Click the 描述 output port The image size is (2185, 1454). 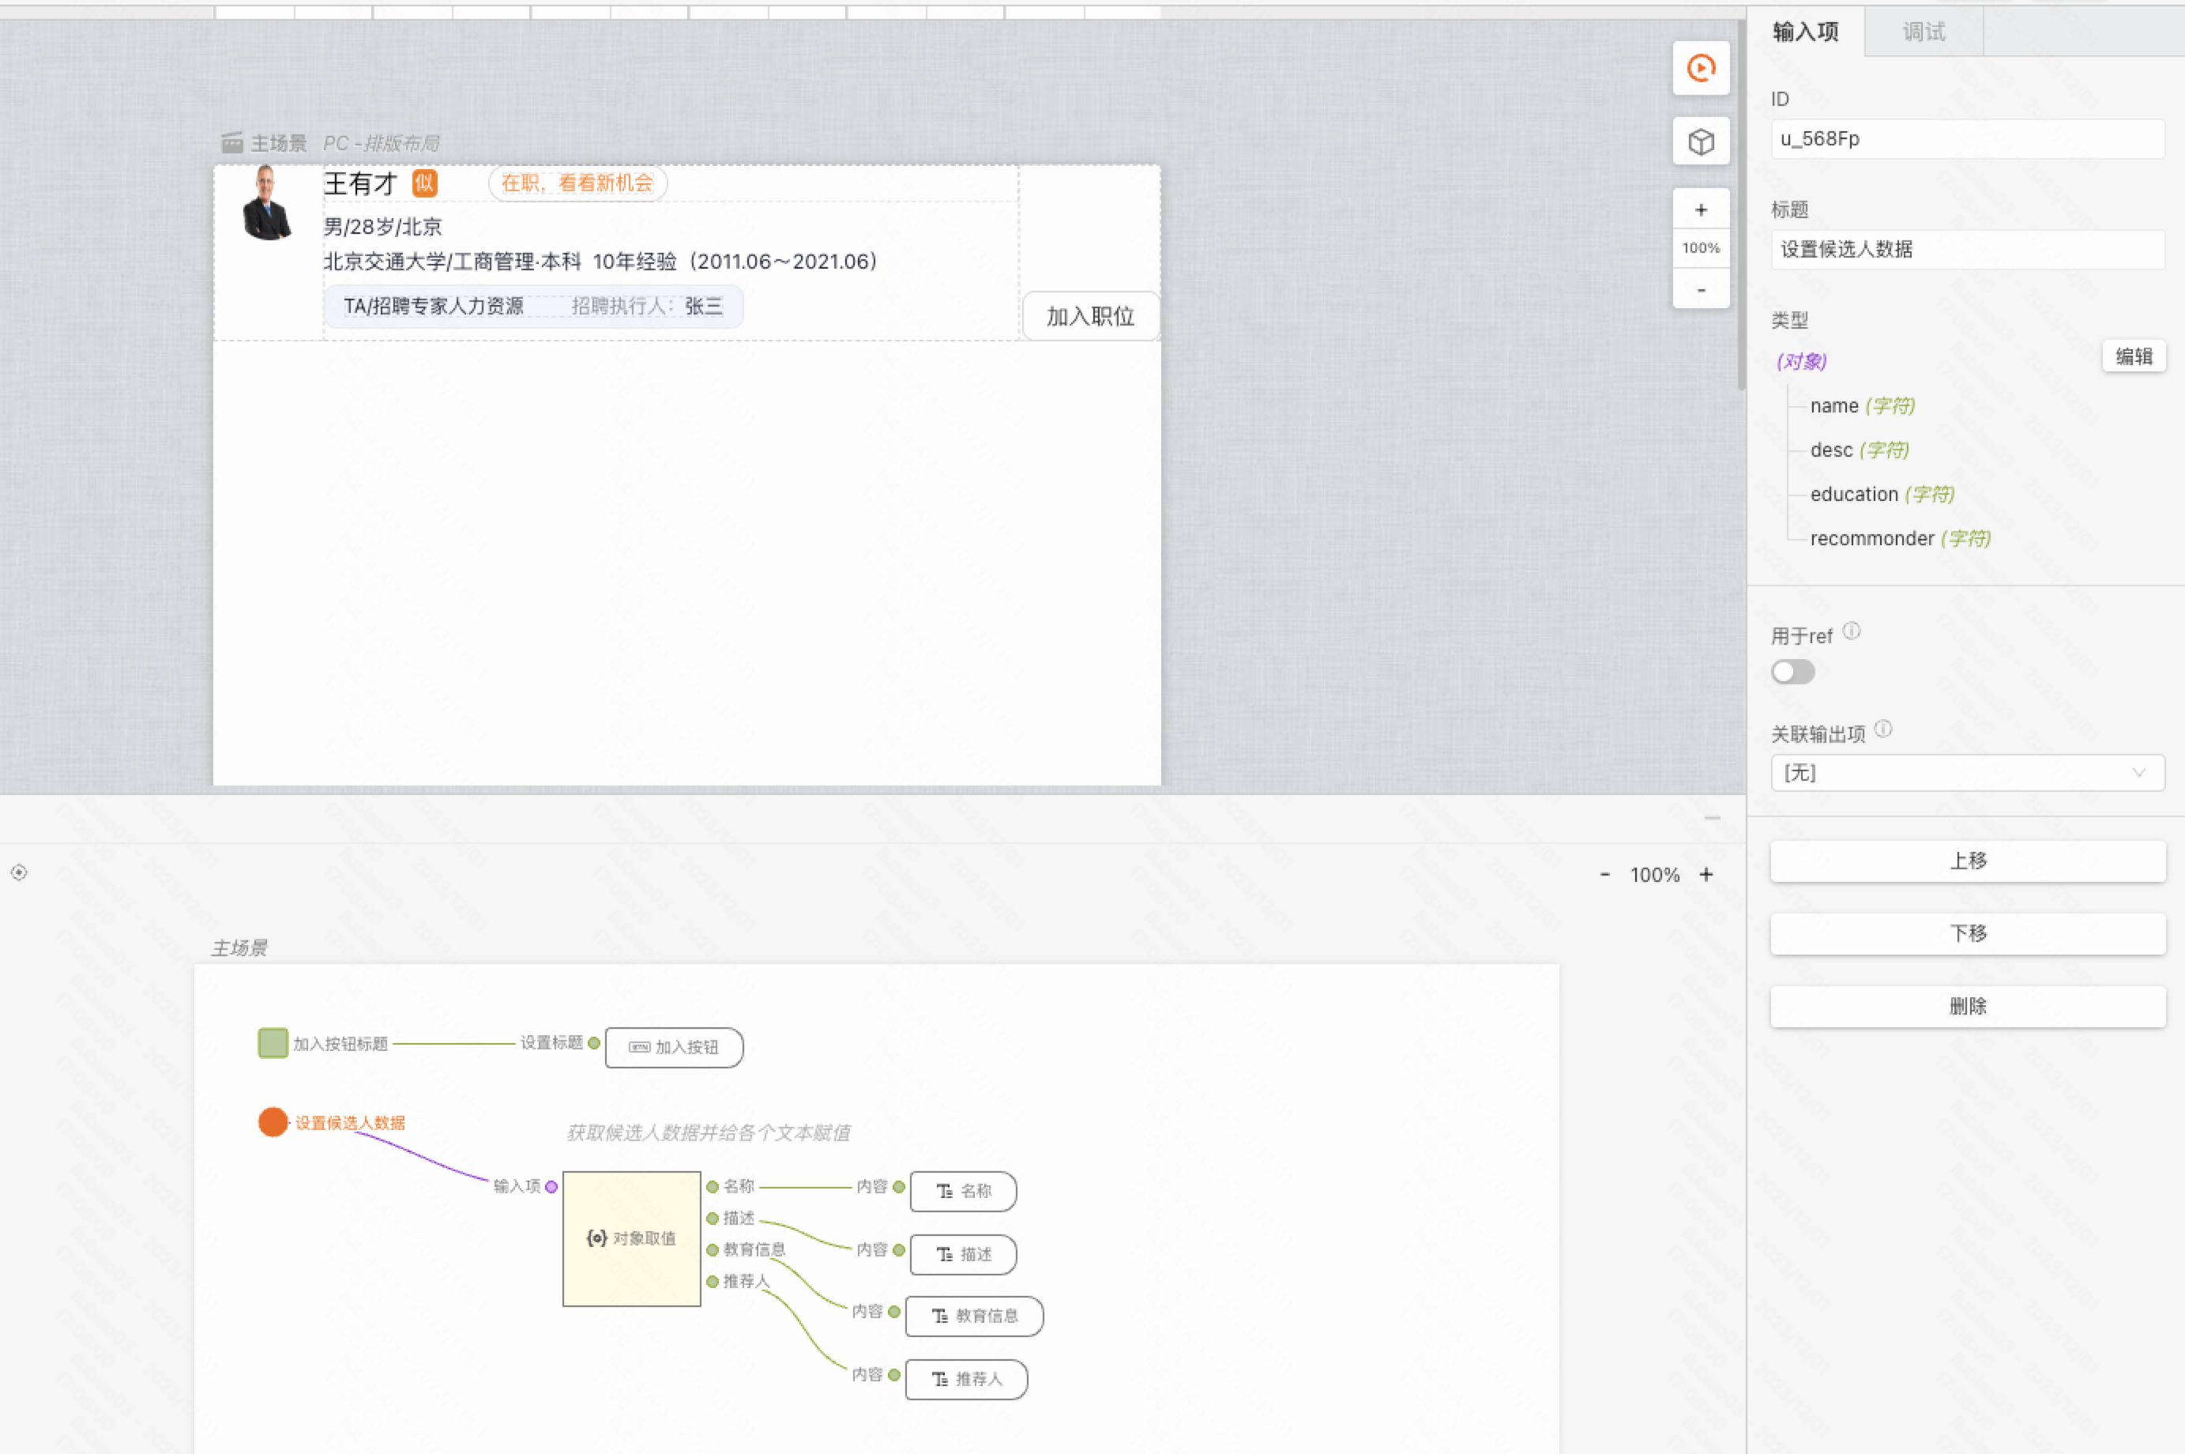(x=712, y=1218)
